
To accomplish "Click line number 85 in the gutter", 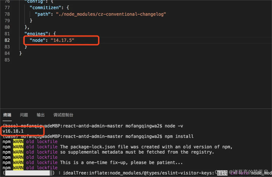I will point(7,60).
